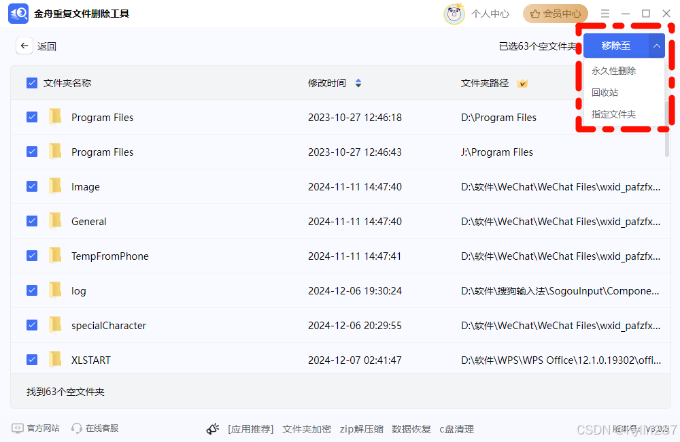Click the folder icon of Image row
Image resolution: width=680 pixels, height=442 pixels.
coord(55,186)
